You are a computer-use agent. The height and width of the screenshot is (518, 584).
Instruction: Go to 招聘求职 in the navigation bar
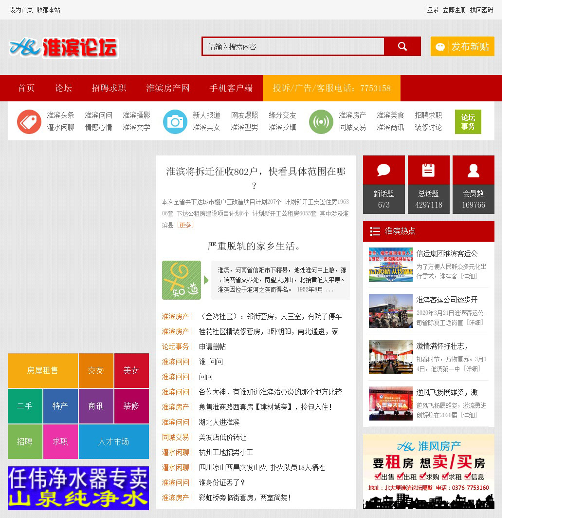109,88
